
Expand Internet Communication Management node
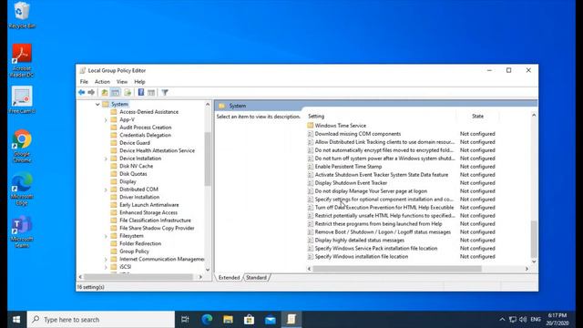pyautogui.click(x=106, y=259)
